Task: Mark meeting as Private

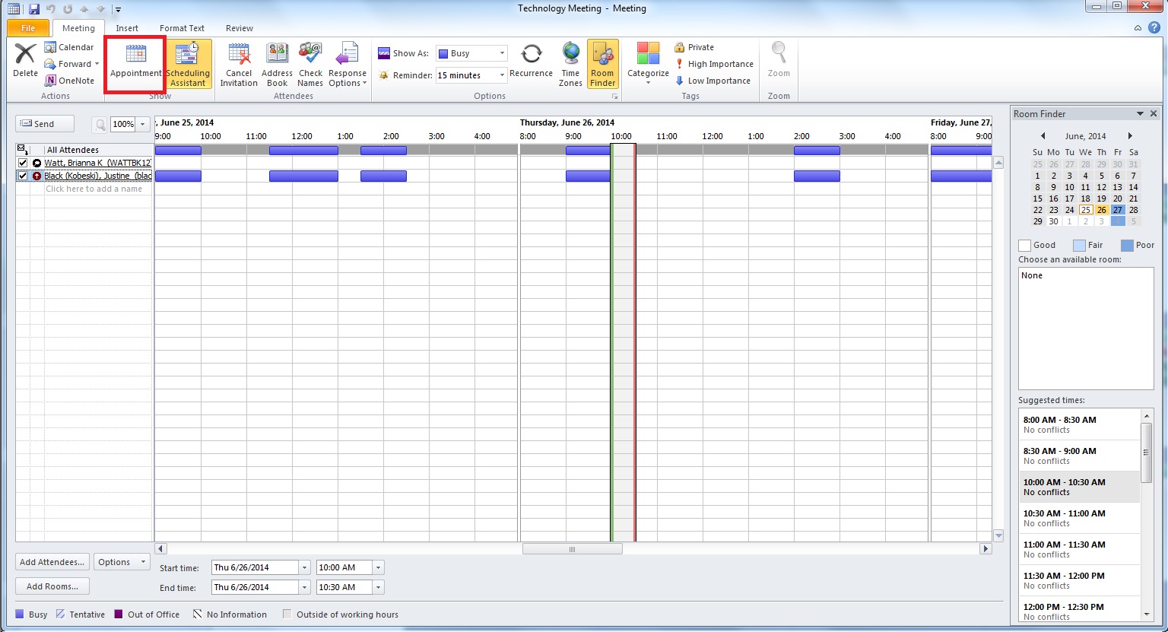Action: pos(693,47)
